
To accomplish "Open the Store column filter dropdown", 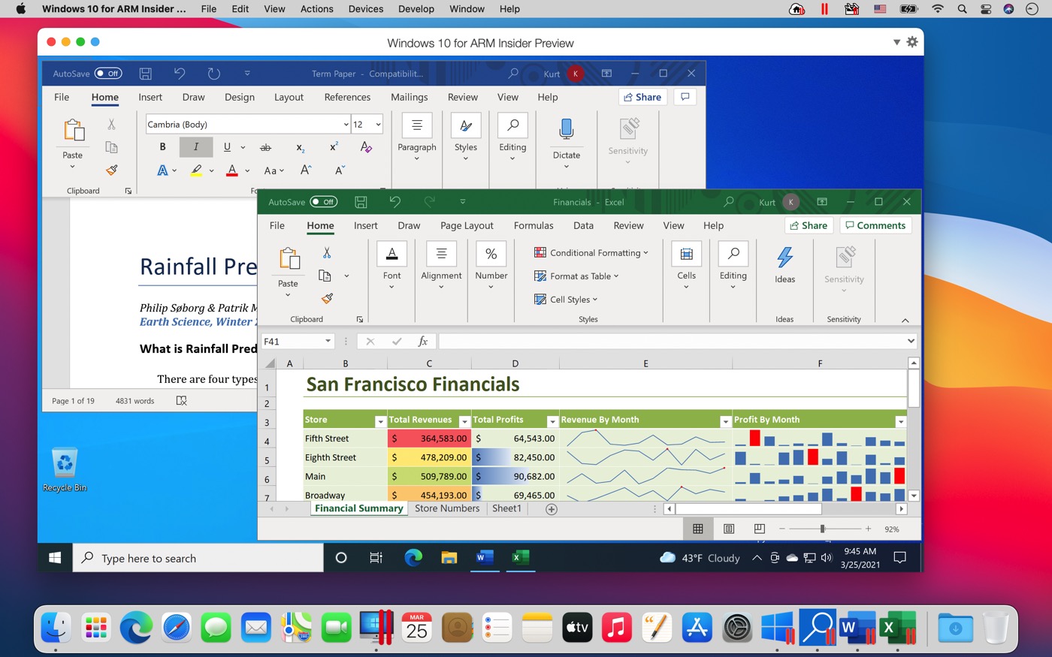I will 382,420.
